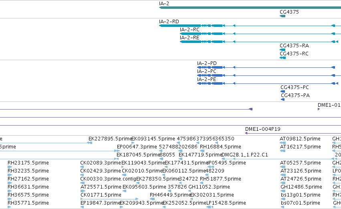Click the RH23175.5prime EST label
Viewport: 341px width, 209px height.
[28, 163]
